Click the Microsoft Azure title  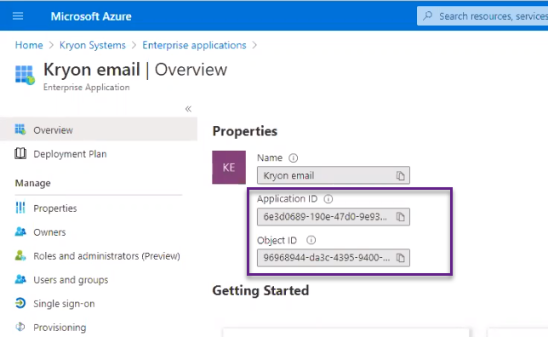(91, 16)
